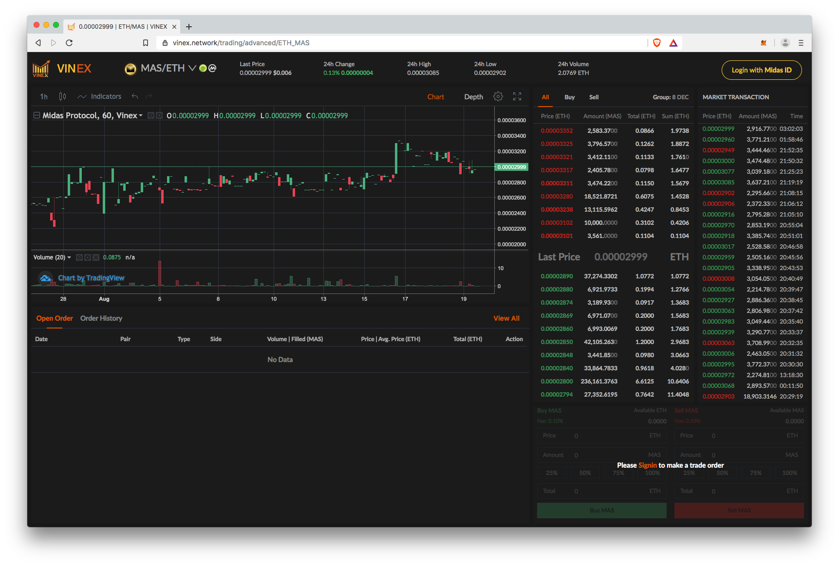Click the MAS coin icon
This screenshot has height=566, width=839.
click(x=130, y=69)
